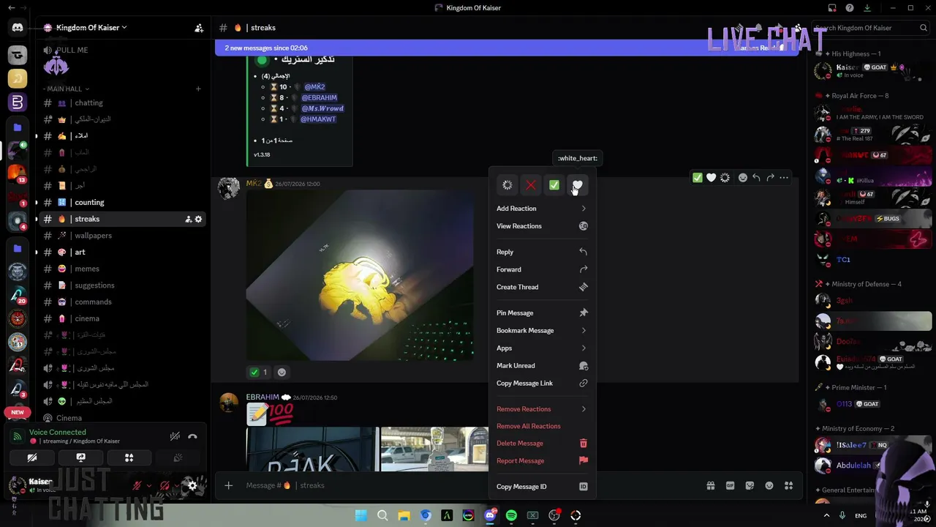The width and height of the screenshot is (936, 527).
Task: React with the green check mark in the context menu
Action: [x=554, y=185]
